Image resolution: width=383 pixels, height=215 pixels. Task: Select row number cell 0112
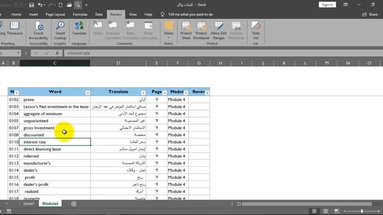click(14, 156)
